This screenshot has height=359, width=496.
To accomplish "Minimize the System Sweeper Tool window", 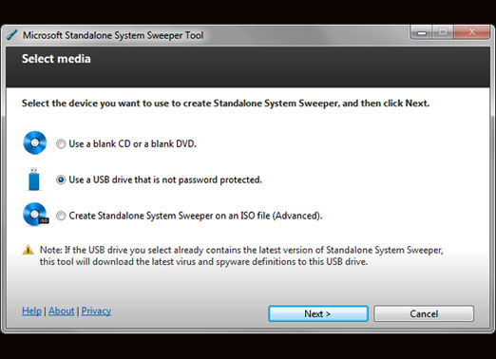I will (x=422, y=32).
